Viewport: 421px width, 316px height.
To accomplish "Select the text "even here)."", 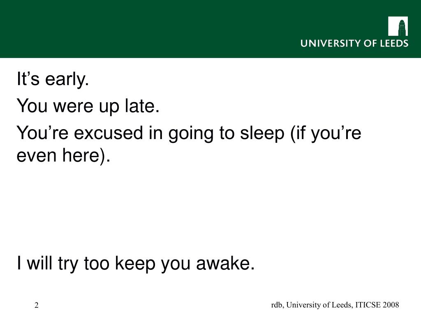I will point(63,156).
